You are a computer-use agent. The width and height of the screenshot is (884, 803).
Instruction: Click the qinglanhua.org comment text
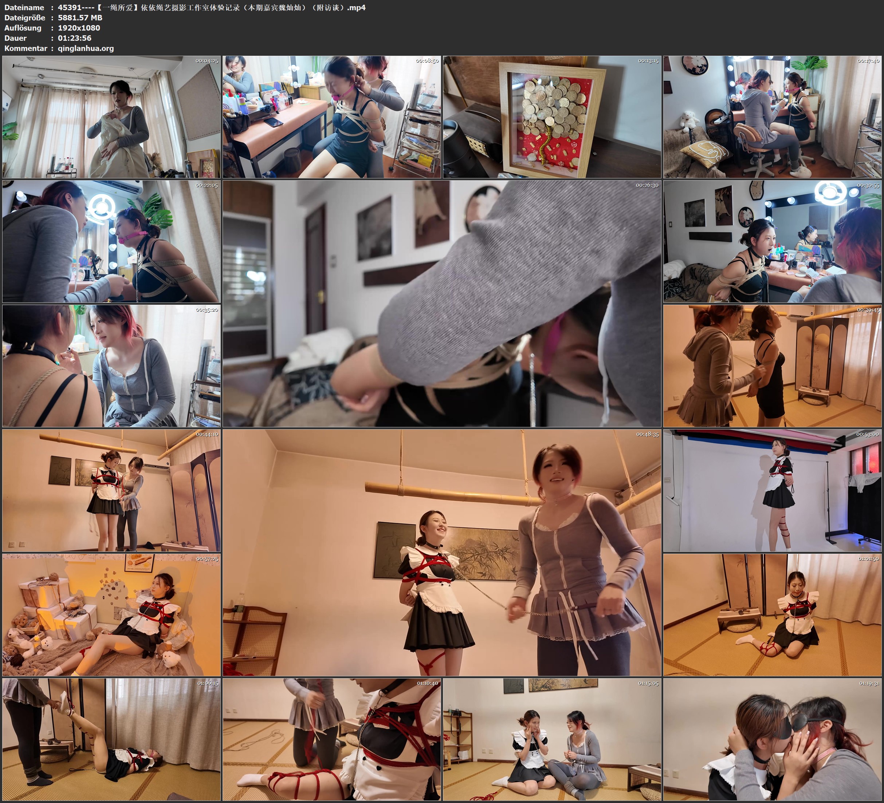pyautogui.click(x=86, y=48)
